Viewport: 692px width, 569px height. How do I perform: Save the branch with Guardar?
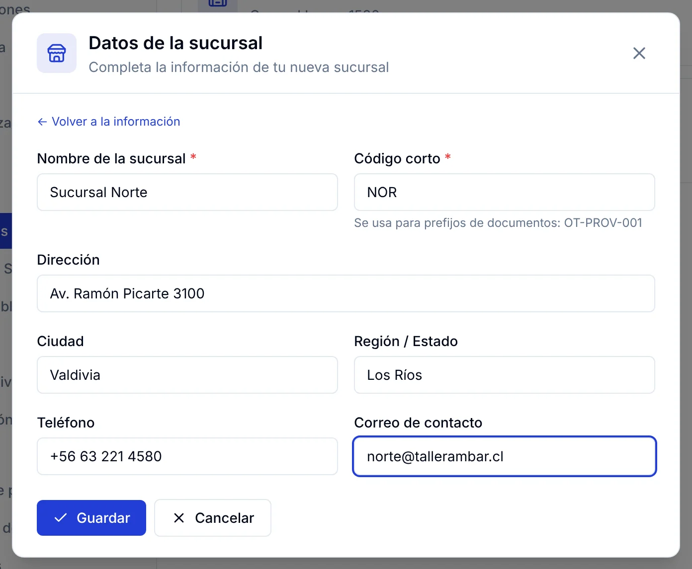coord(91,518)
